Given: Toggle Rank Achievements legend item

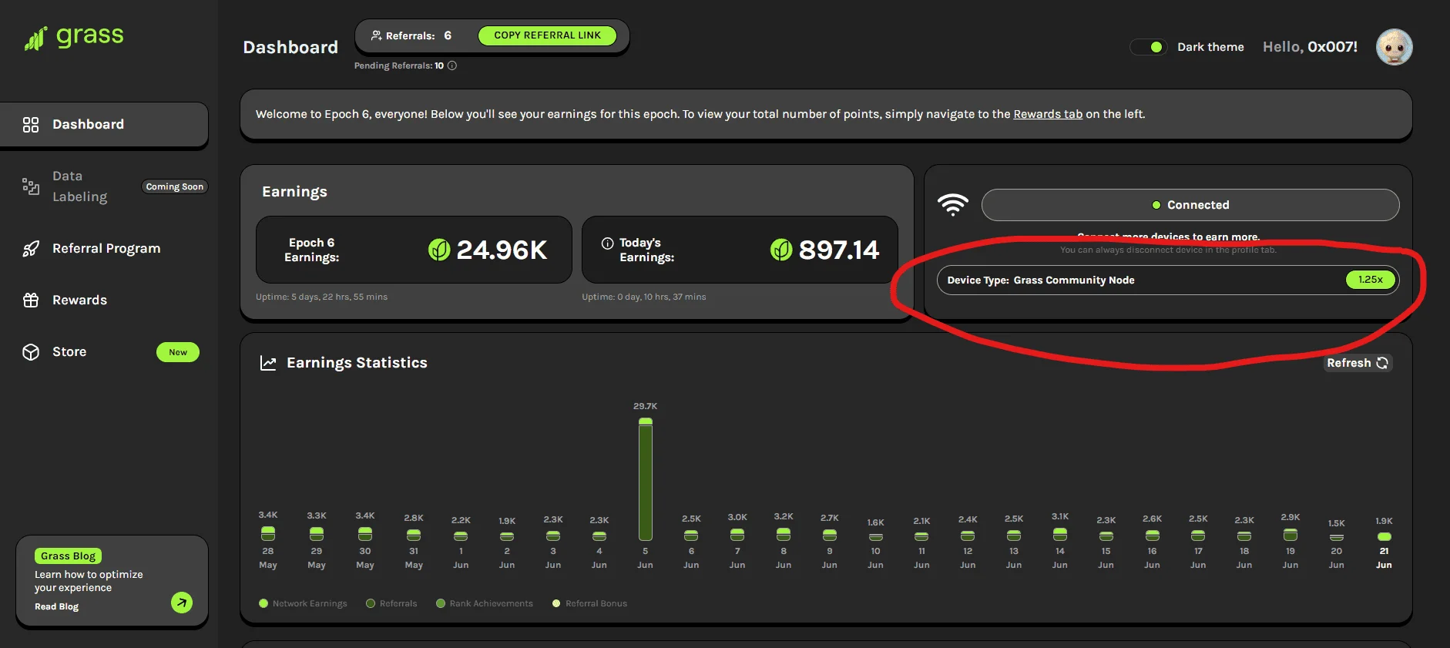Looking at the screenshot, I should pyautogui.click(x=485, y=603).
